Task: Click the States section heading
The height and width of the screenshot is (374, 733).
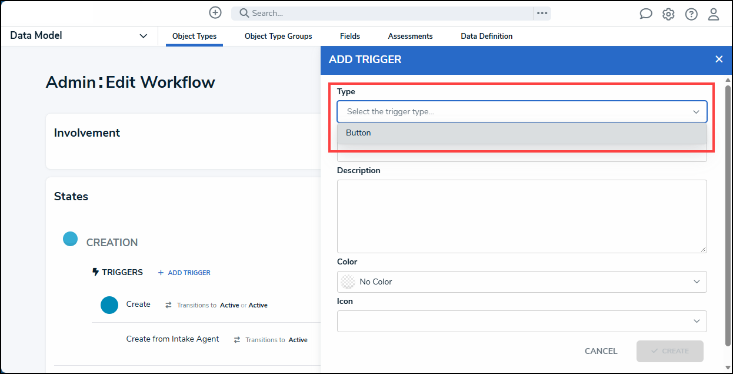Action: 71,196
